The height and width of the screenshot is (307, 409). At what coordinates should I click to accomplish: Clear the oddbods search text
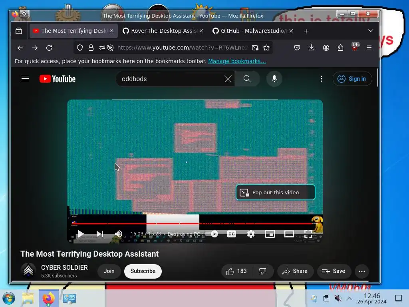(228, 79)
